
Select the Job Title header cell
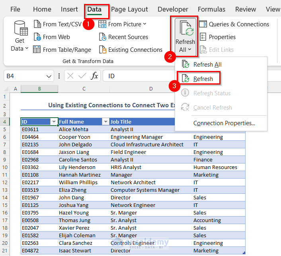[x=142, y=122]
